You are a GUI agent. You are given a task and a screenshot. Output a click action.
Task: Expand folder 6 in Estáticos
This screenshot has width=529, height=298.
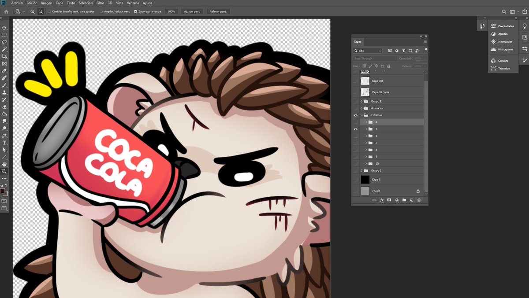pos(366,136)
